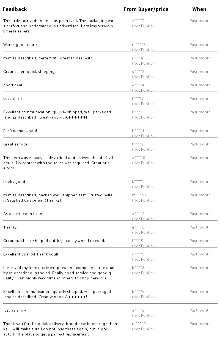Click the "Just as shown" feedback
Screen dimensions: 220x341
(x=16, y=310)
